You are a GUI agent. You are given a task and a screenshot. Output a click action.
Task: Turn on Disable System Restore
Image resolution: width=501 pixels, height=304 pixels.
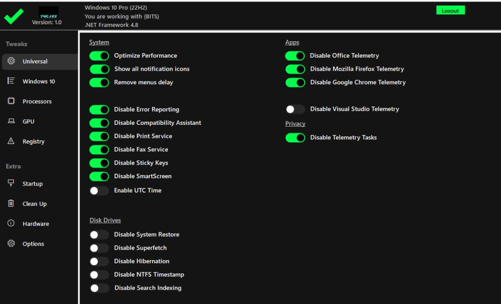(x=99, y=234)
